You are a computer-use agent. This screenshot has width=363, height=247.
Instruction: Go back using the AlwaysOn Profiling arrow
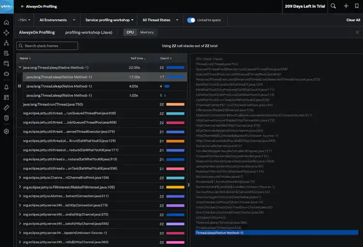pos(22,6)
